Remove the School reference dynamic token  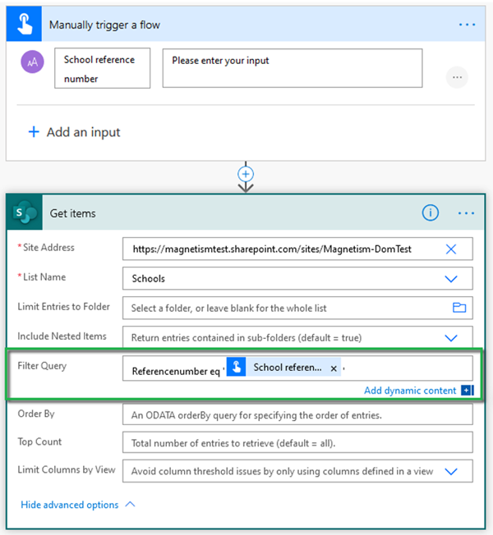click(334, 368)
